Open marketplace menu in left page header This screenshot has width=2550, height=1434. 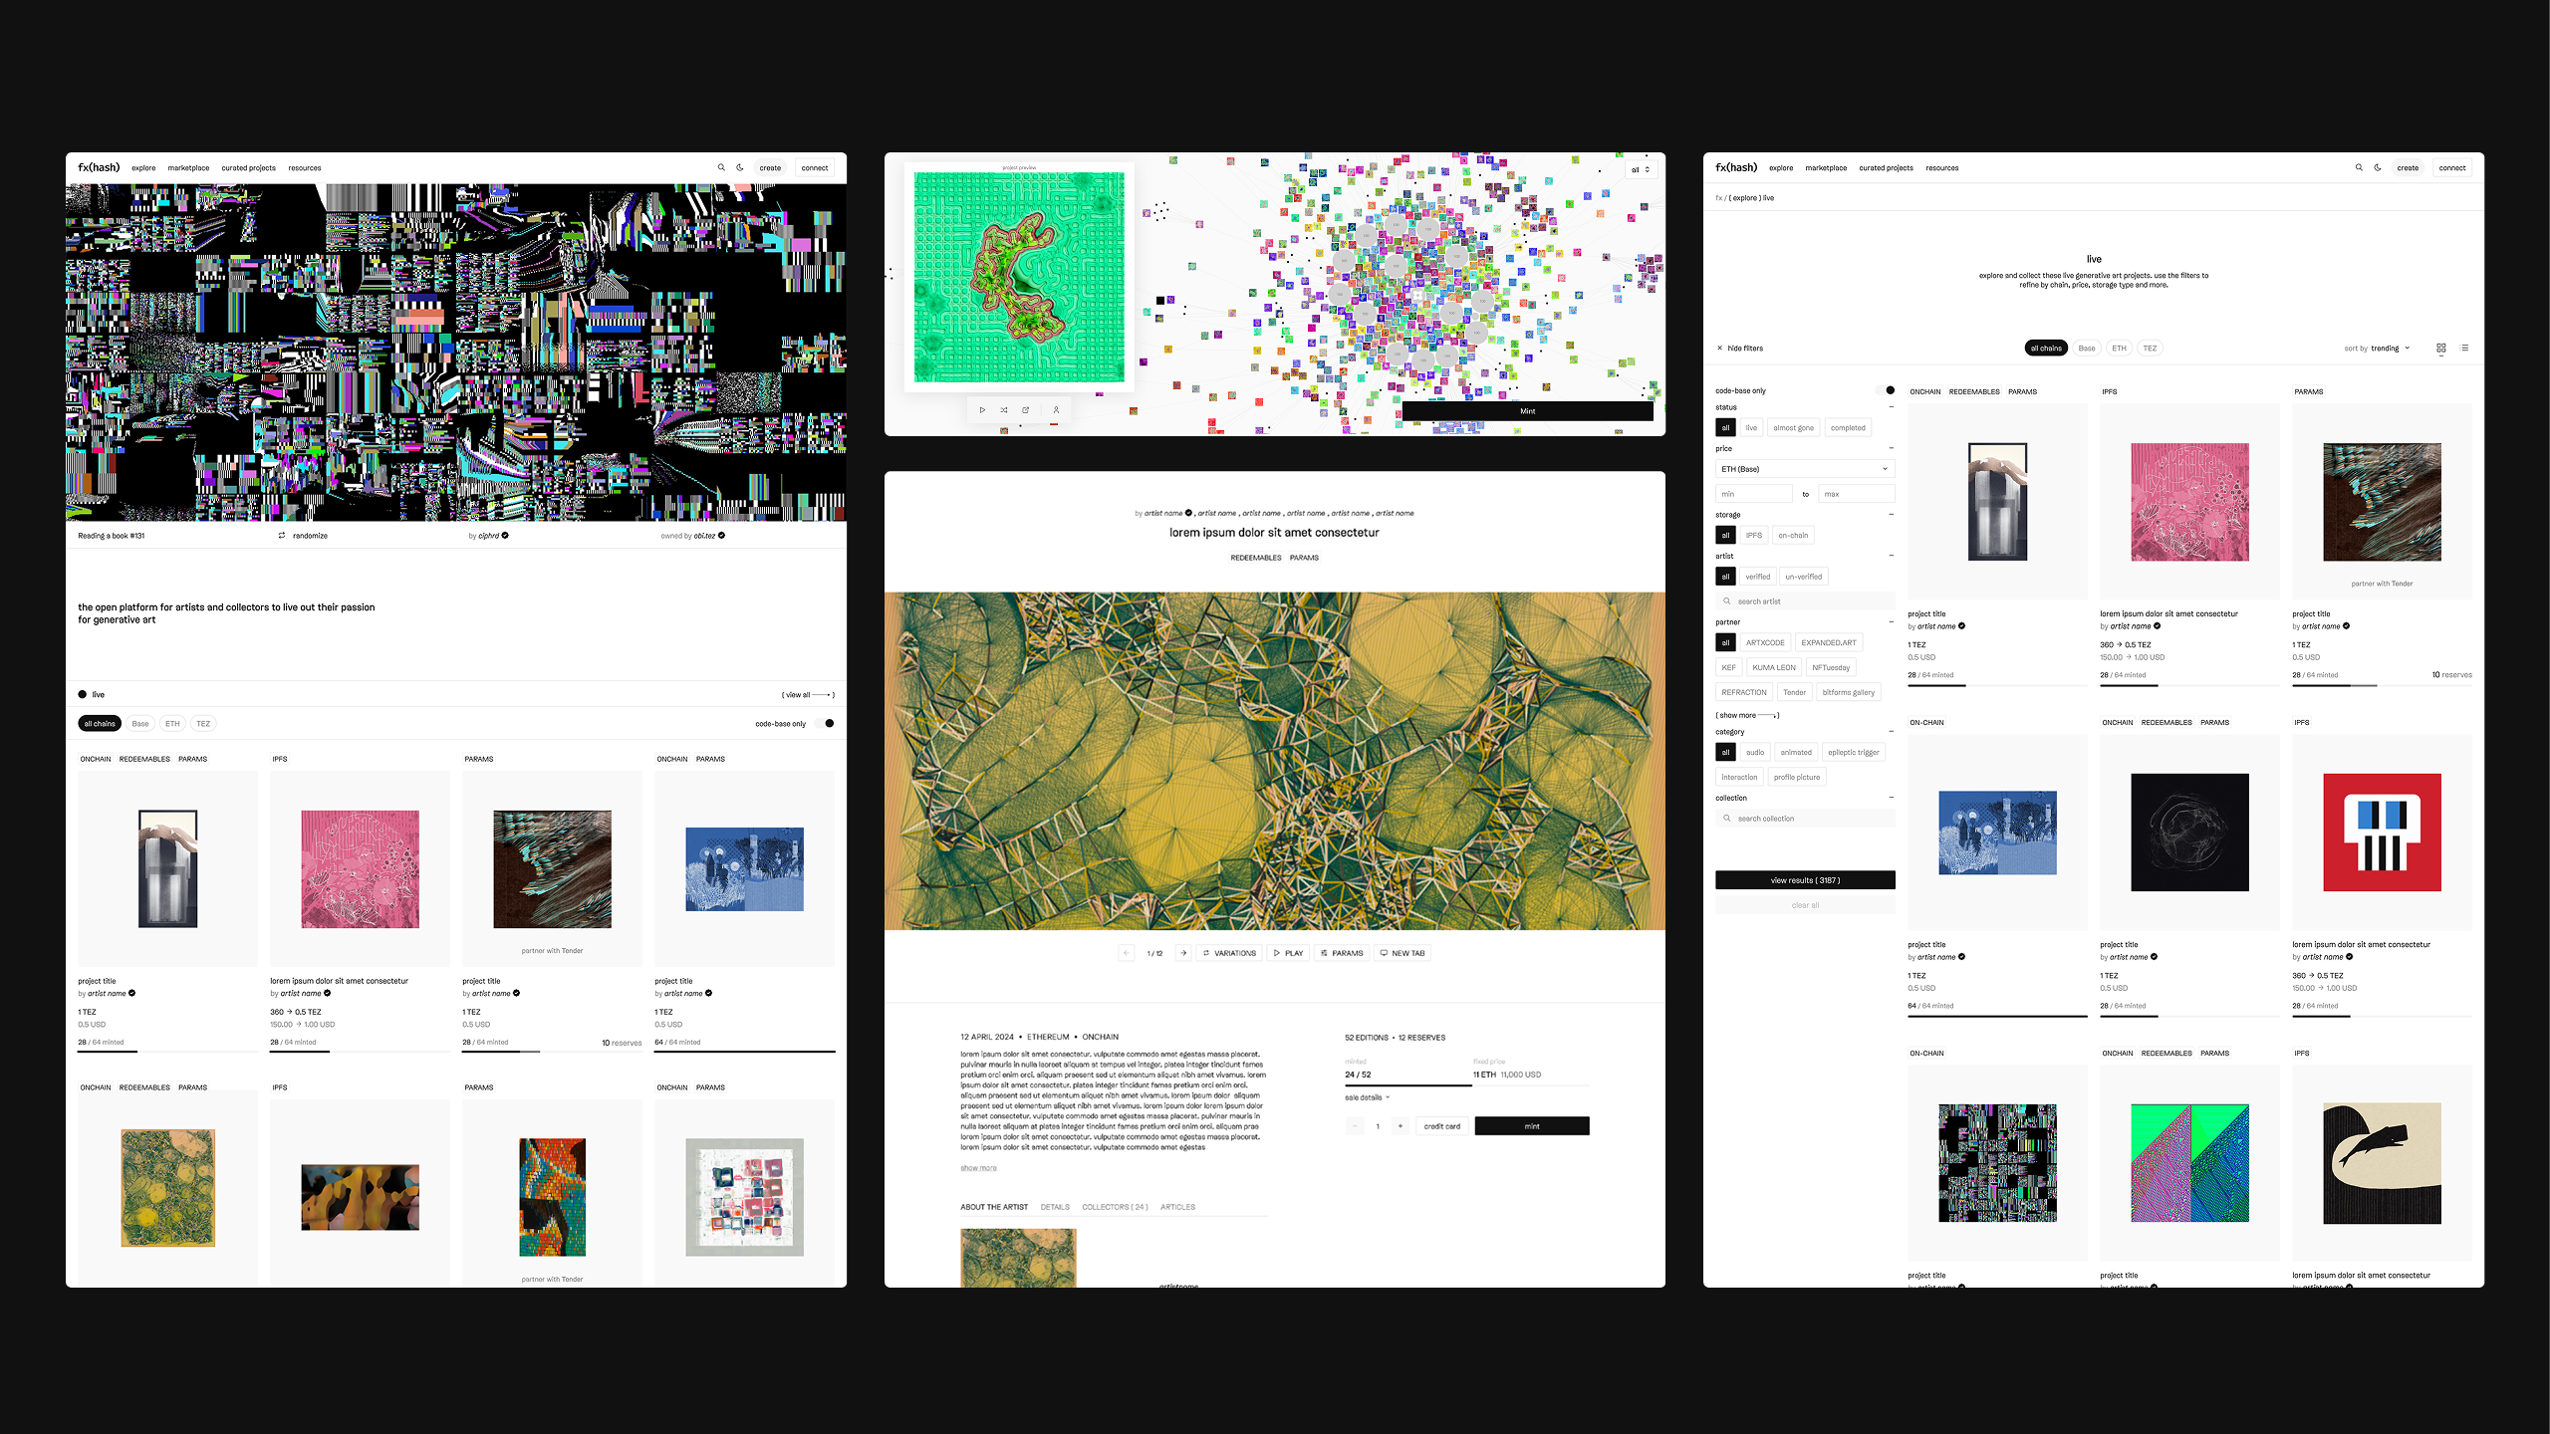pyautogui.click(x=188, y=168)
